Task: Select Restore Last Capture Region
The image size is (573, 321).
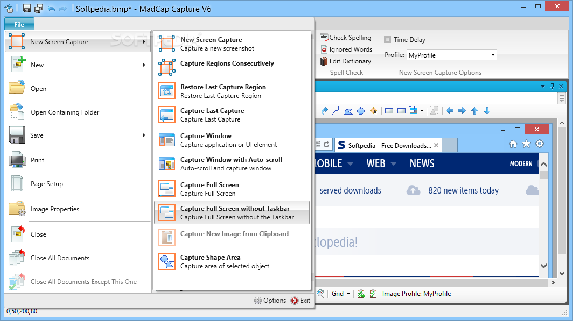Action: coord(232,91)
